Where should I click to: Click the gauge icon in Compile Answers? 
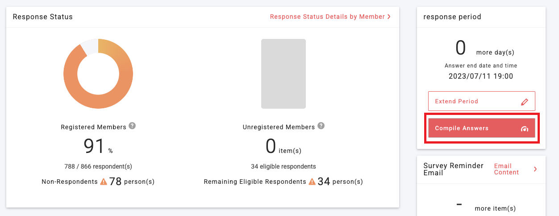pos(525,129)
